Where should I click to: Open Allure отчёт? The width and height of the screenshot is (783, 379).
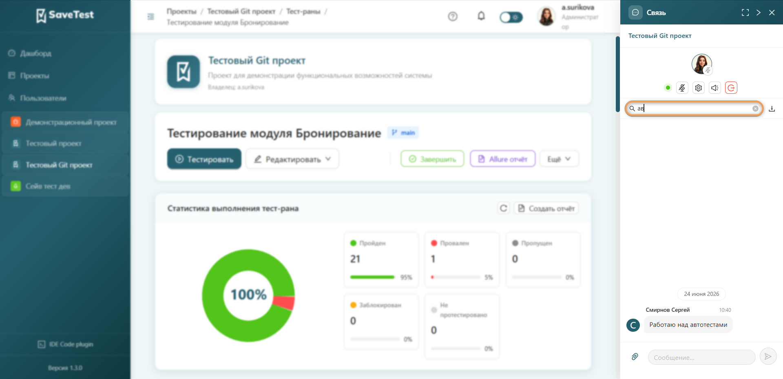(x=503, y=159)
